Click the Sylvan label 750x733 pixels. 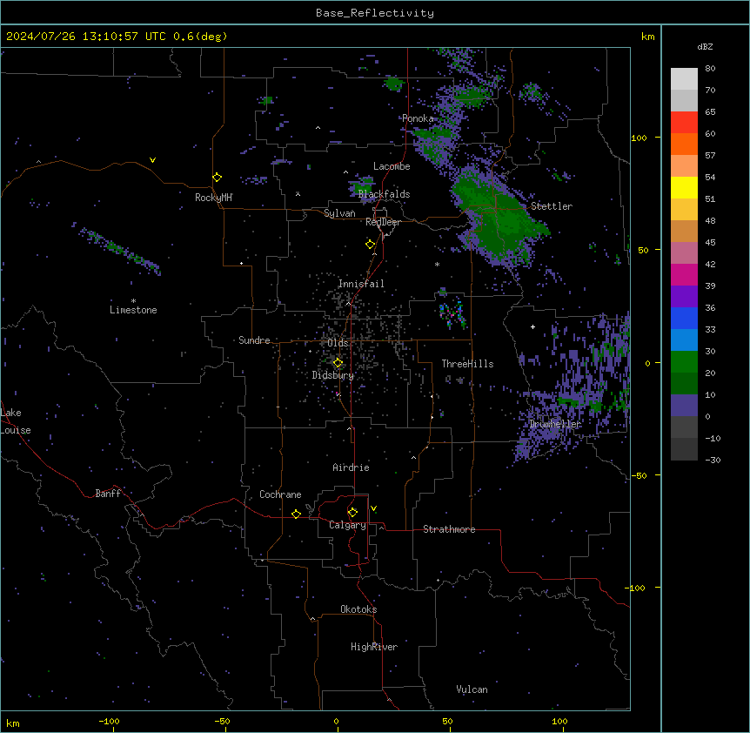[x=339, y=213]
